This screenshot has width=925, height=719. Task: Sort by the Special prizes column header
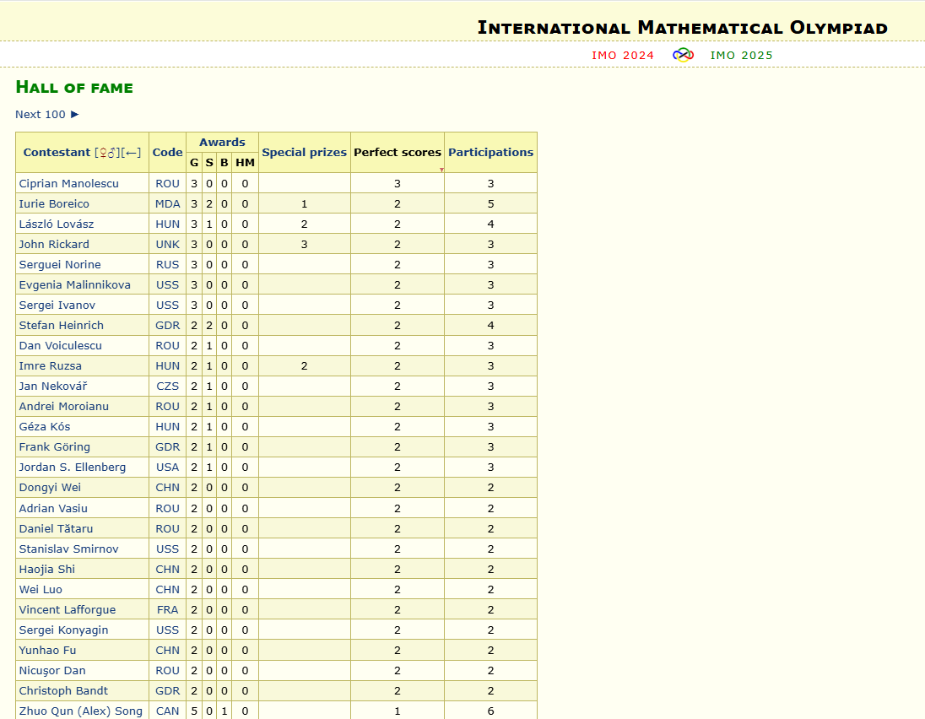[304, 152]
